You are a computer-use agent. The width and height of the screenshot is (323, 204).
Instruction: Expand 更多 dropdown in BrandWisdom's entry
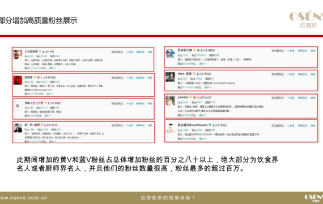(x=202, y=139)
